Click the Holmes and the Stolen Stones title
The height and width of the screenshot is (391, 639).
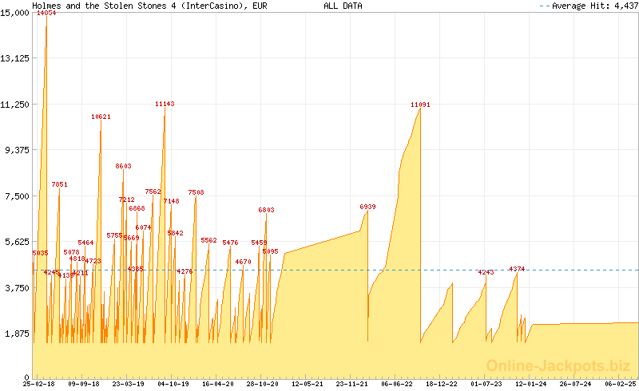click(x=149, y=6)
